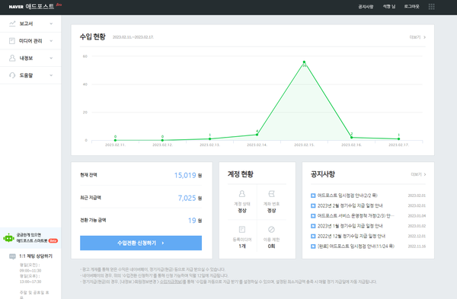Click the 전환 가능 금액 label

point(93,220)
